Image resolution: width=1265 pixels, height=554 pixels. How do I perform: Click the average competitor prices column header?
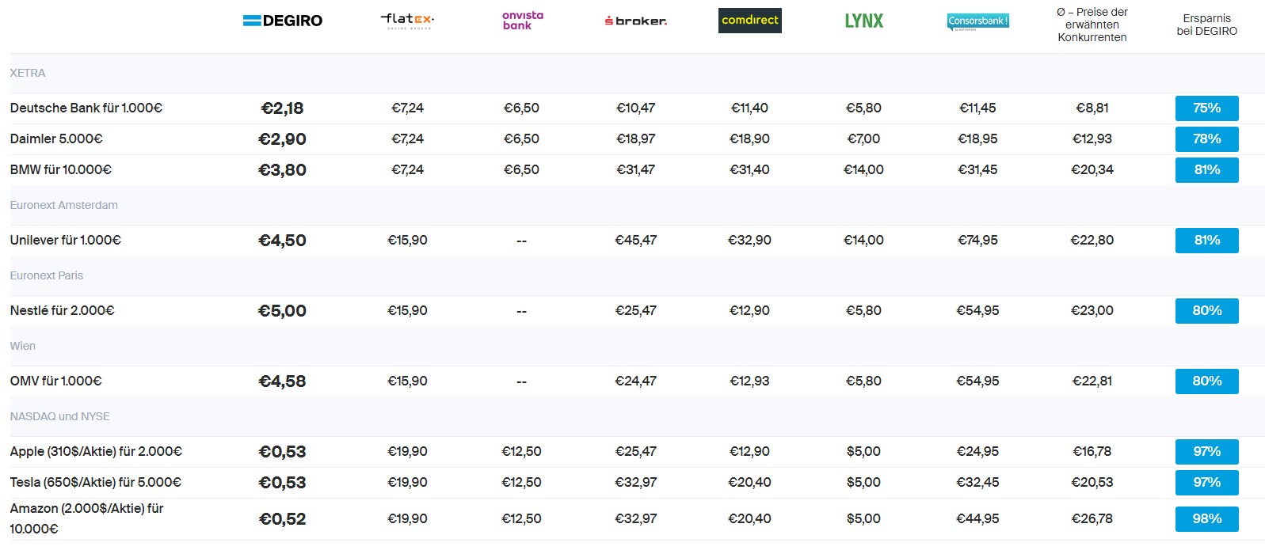(1092, 25)
